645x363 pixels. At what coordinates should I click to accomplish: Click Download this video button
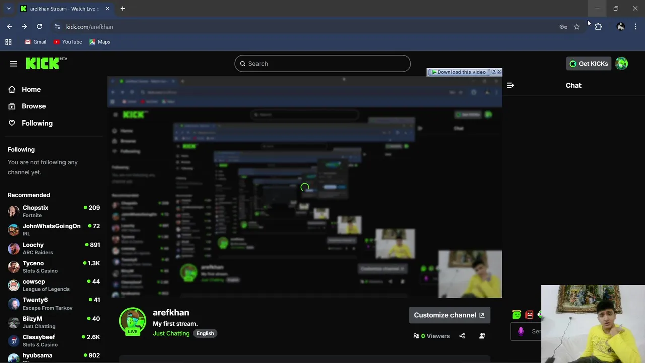coord(458,72)
